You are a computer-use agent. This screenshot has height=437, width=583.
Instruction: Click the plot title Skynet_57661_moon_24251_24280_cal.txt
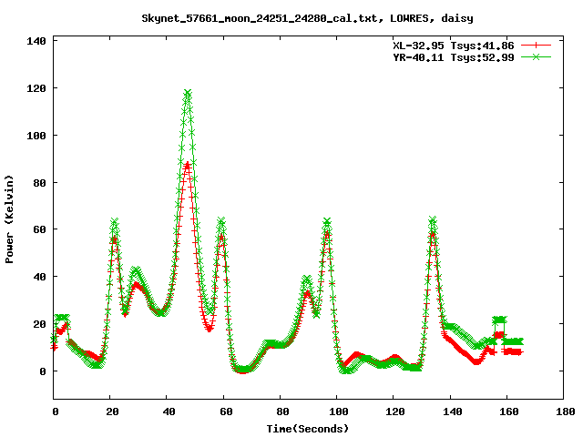click(x=262, y=18)
